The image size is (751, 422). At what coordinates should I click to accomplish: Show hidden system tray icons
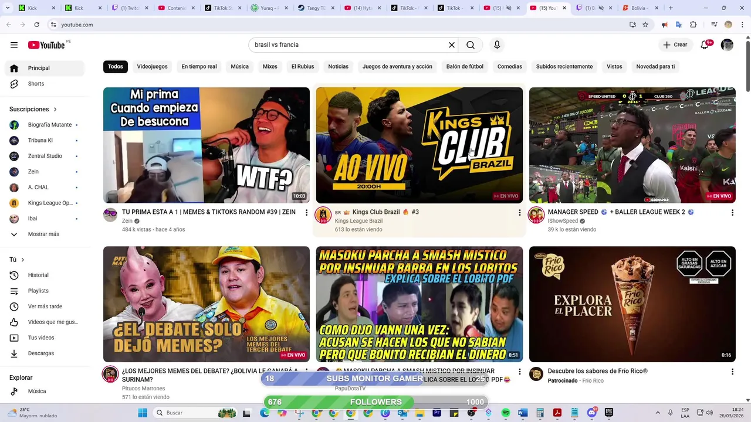[x=657, y=413]
